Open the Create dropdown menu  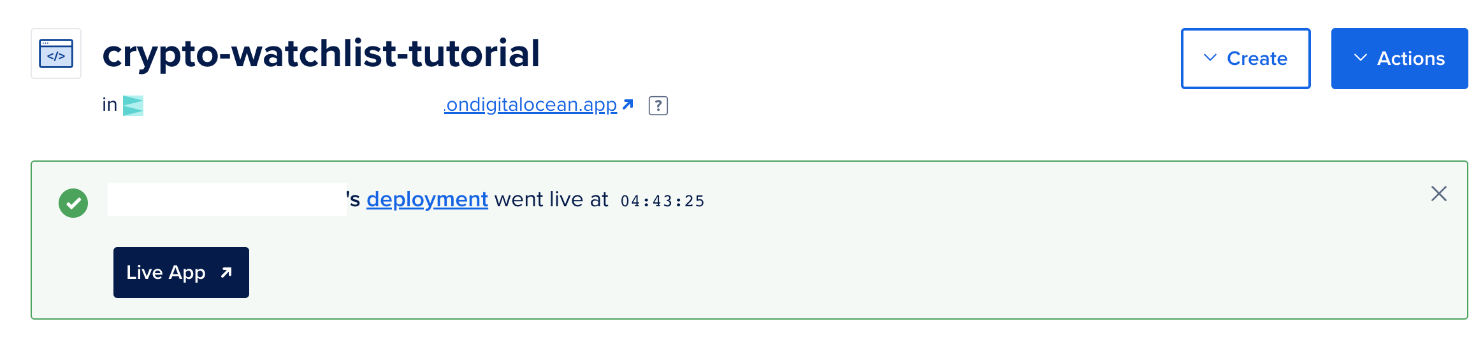(x=1245, y=59)
